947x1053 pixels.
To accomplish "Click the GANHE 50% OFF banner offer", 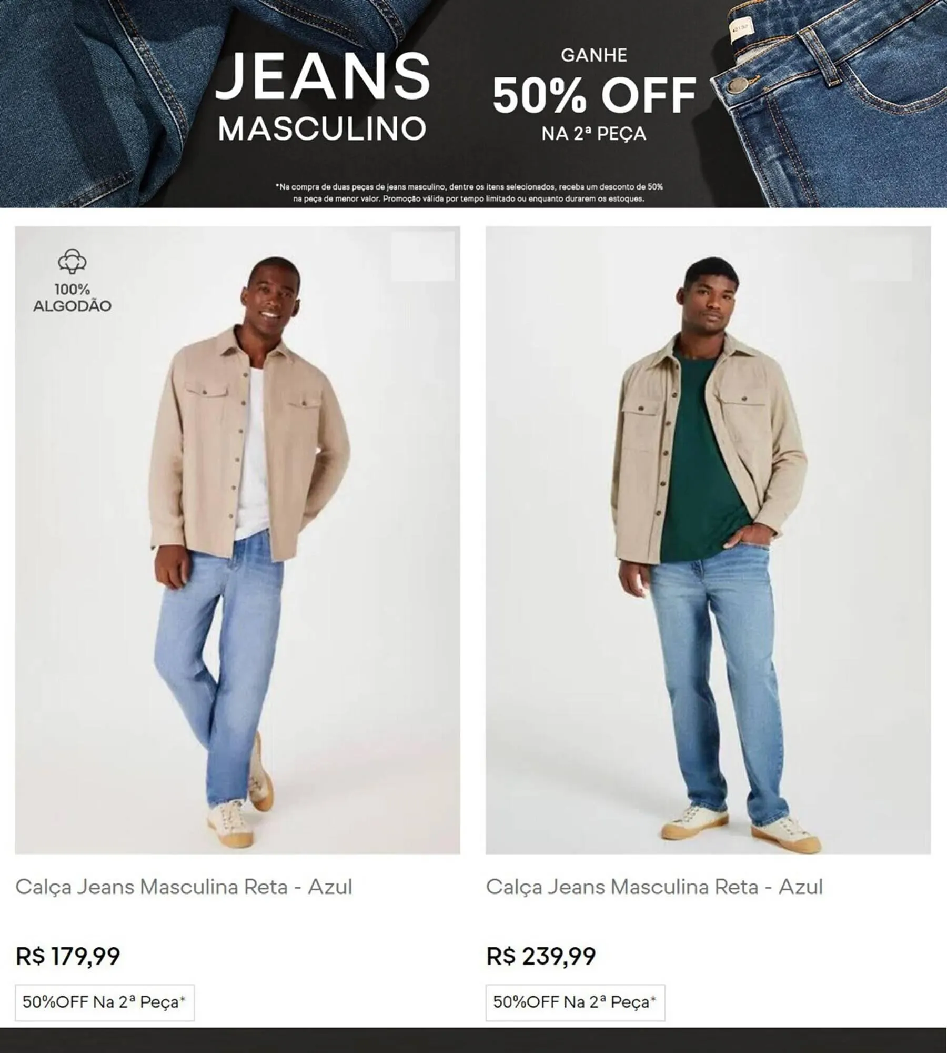I will pos(595,95).
